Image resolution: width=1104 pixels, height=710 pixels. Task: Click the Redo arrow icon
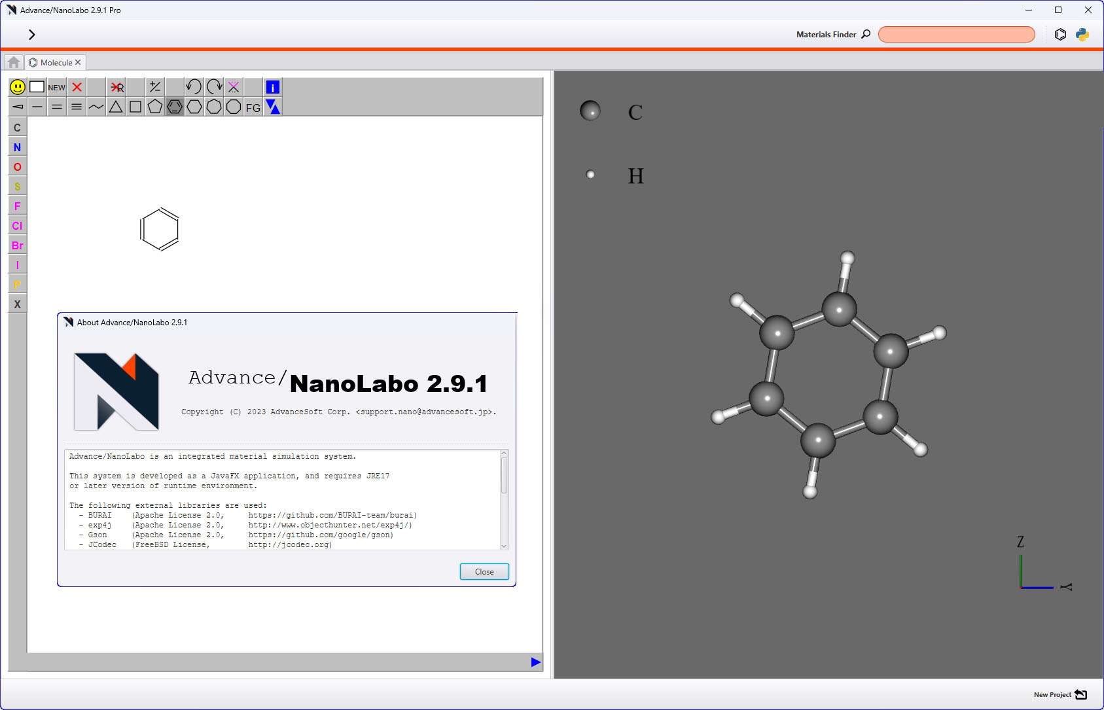[x=213, y=86]
